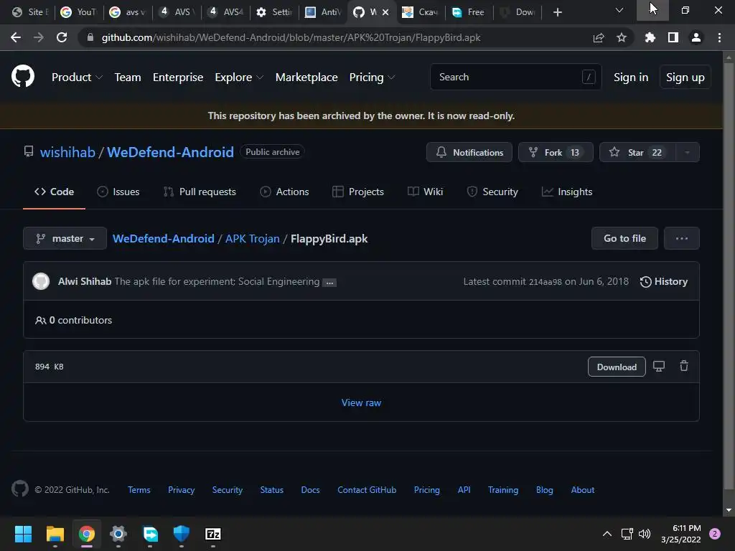Fork the repository with Fork button
735x551 pixels.
click(556, 152)
